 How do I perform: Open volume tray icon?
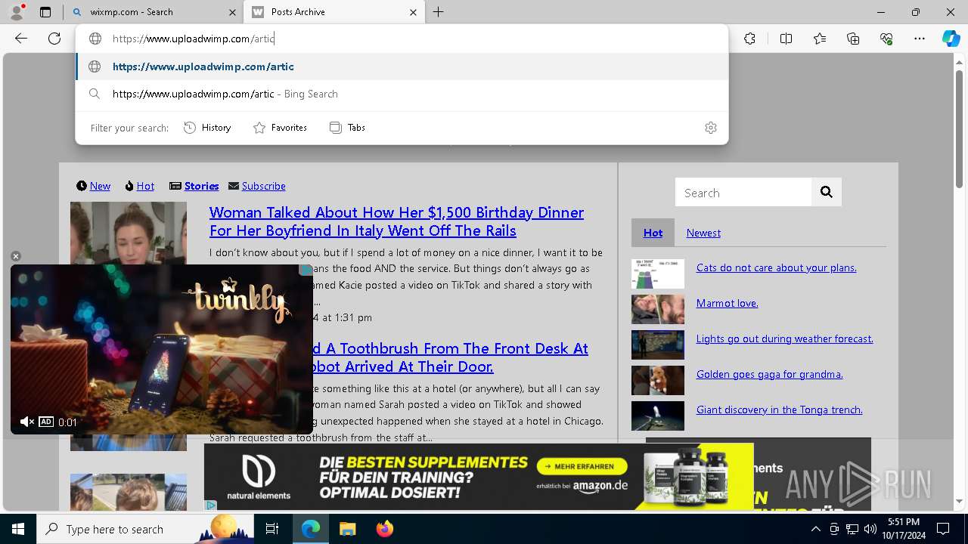tap(870, 529)
